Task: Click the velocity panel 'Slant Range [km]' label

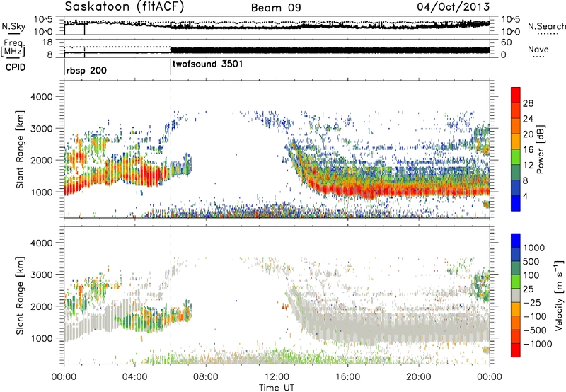Action: [20, 296]
